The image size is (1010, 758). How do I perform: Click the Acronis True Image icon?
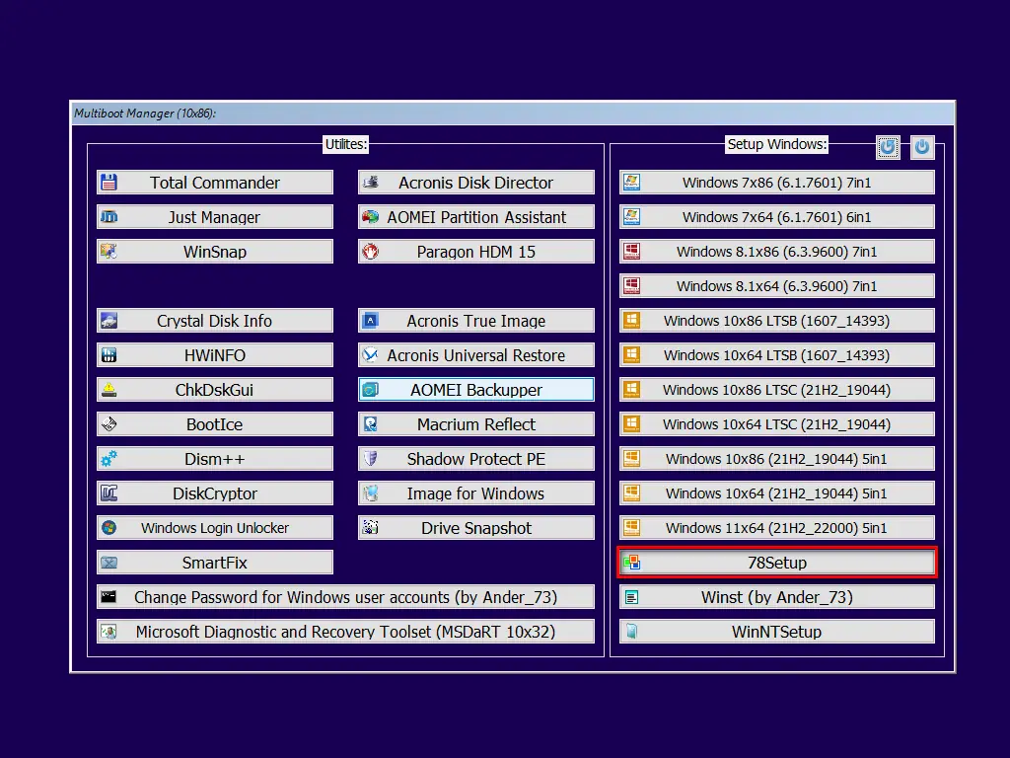tap(370, 320)
